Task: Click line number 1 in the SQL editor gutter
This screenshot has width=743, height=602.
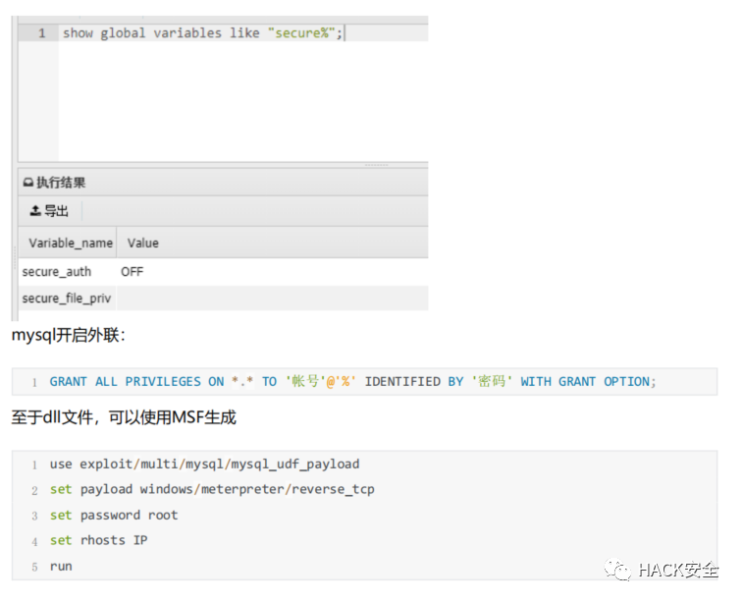Action: (41, 32)
